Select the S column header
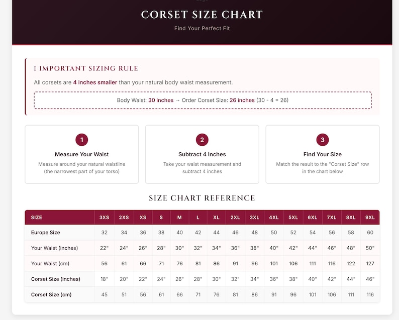399x320 pixels. click(x=161, y=218)
